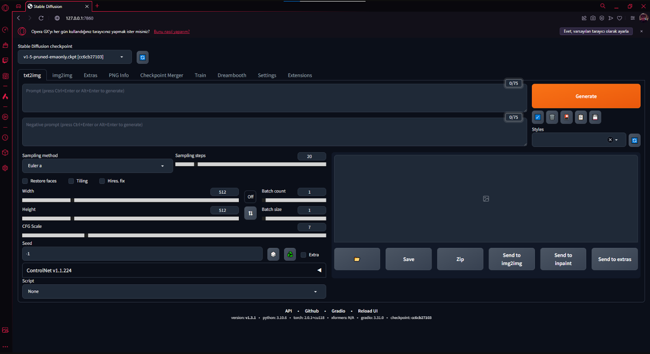
Task: Expand the ControlNet v1.1.224 section
Action: (174, 270)
